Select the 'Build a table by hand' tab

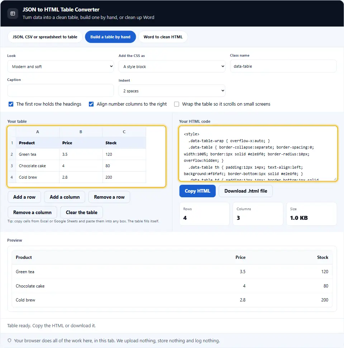(x=110, y=37)
